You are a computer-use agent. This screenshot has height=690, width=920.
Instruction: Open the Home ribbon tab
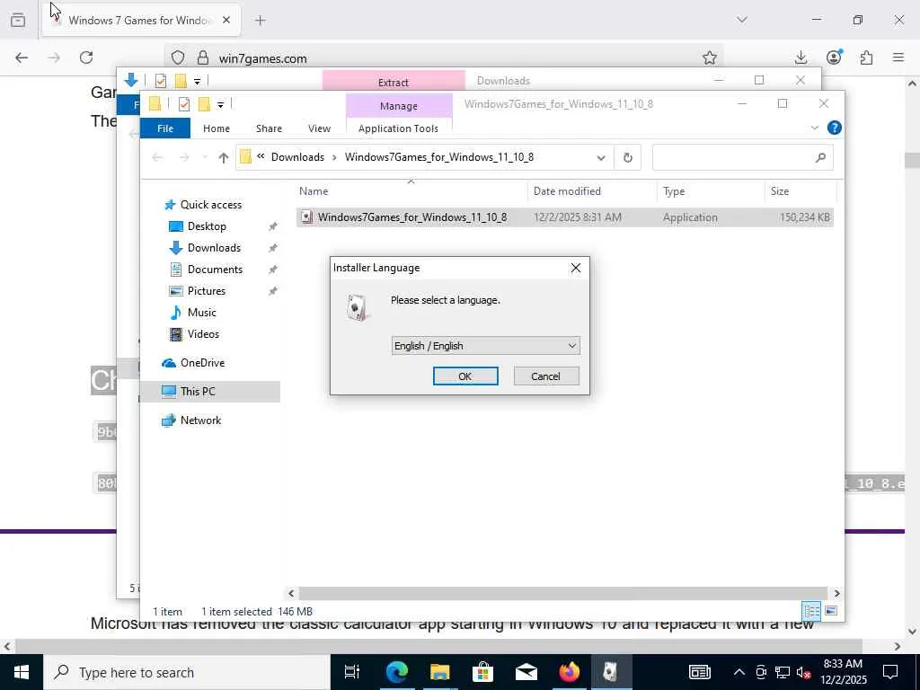[217, 128]
